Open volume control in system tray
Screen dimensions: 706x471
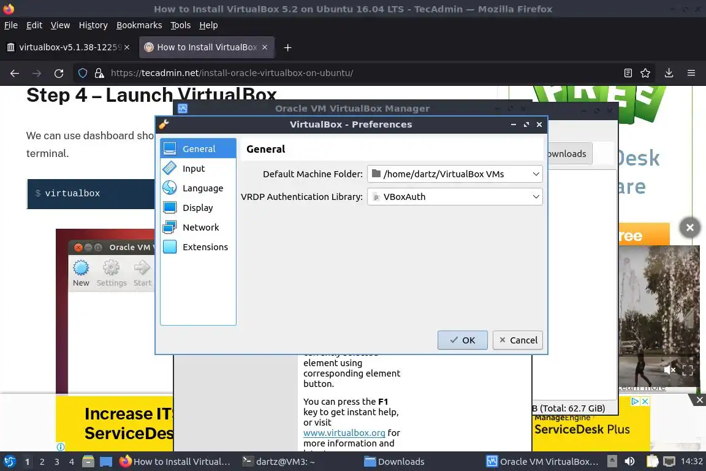pyautogui.click(x=629, y=461)
